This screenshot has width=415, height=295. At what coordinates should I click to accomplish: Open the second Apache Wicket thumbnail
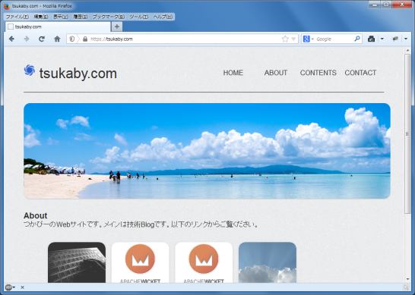point(204,262)
